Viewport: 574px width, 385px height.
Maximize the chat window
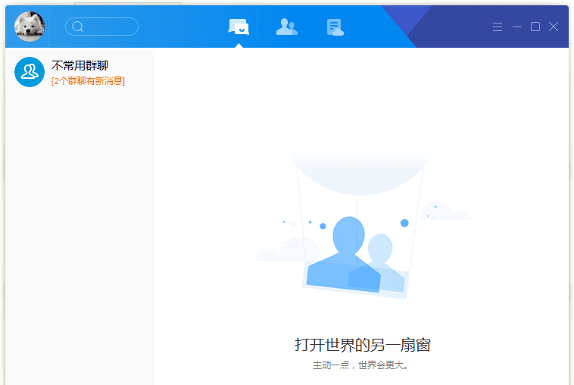[x=535, y=27]
